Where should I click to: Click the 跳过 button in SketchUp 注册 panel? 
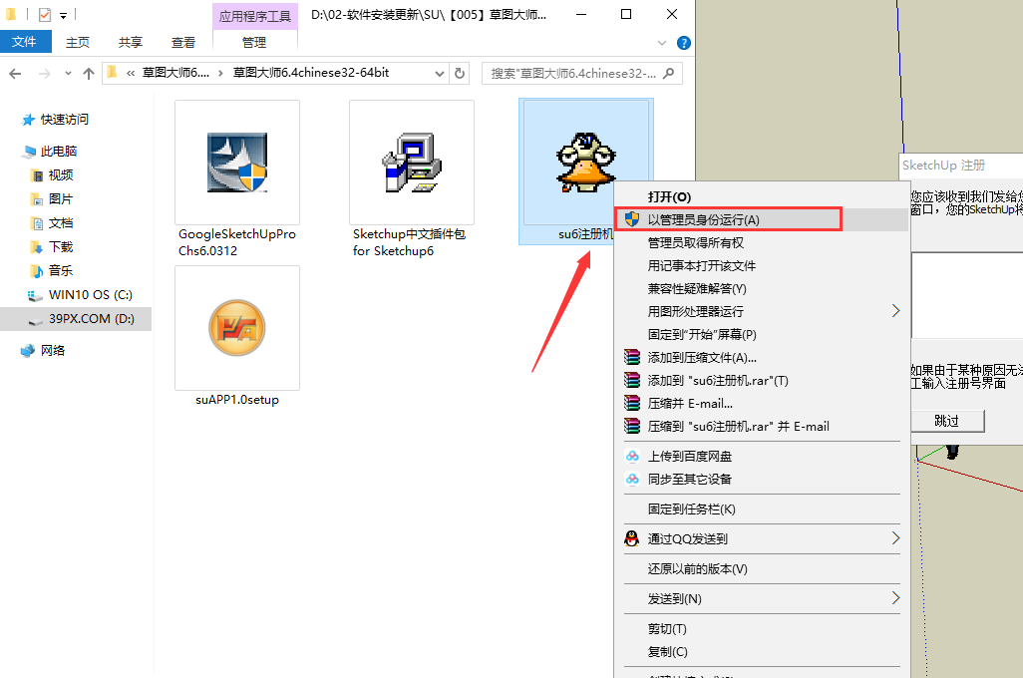click(x=946, y=421)
